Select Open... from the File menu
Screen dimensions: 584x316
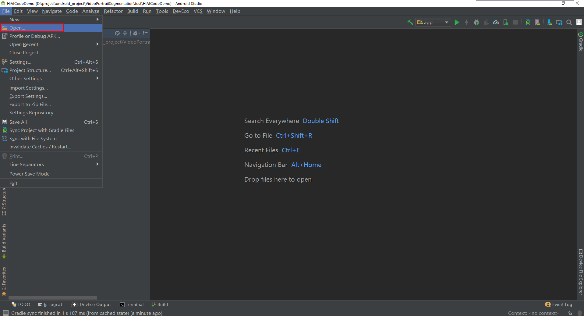(17, 28)
